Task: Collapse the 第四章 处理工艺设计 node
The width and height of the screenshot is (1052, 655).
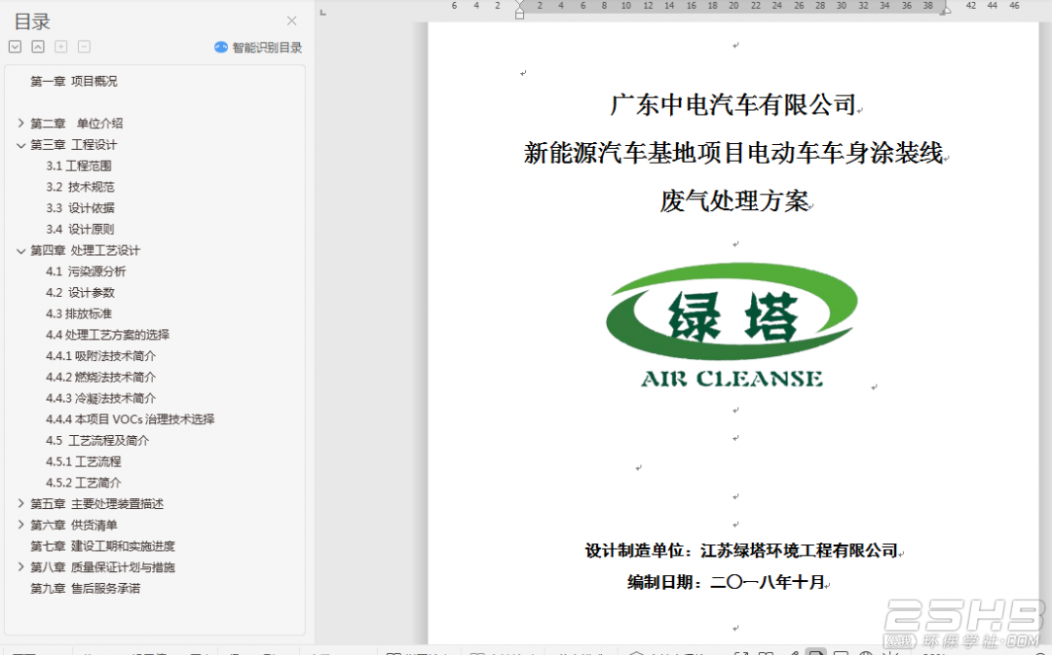Action: pyautogui.click(x=20, y=251)
